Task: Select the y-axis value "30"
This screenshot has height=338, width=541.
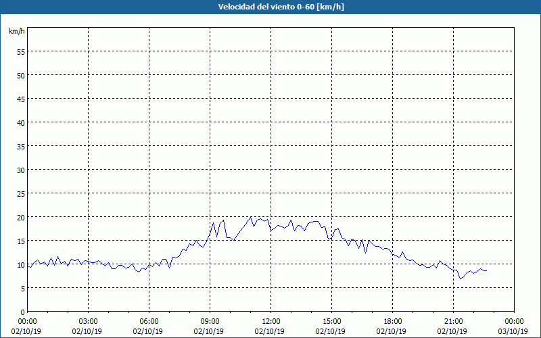Action: [21, 170]
